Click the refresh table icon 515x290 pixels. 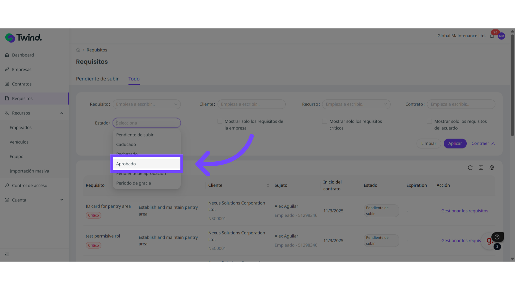coord(470,168)
